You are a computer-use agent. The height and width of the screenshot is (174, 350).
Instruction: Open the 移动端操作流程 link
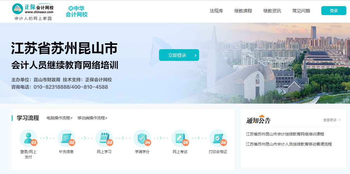point(92,118)
